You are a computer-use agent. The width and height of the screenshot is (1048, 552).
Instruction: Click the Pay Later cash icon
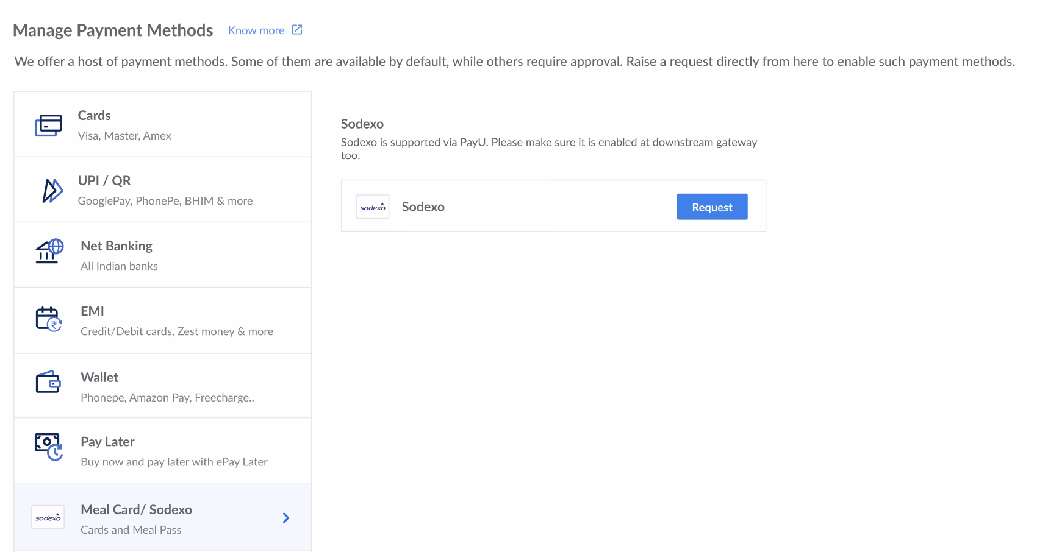pos(49,447)
